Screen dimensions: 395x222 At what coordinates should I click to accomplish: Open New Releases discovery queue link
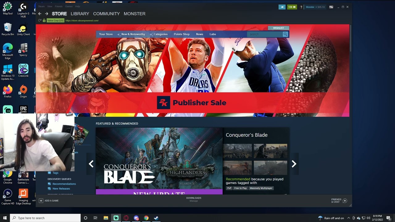61,189
